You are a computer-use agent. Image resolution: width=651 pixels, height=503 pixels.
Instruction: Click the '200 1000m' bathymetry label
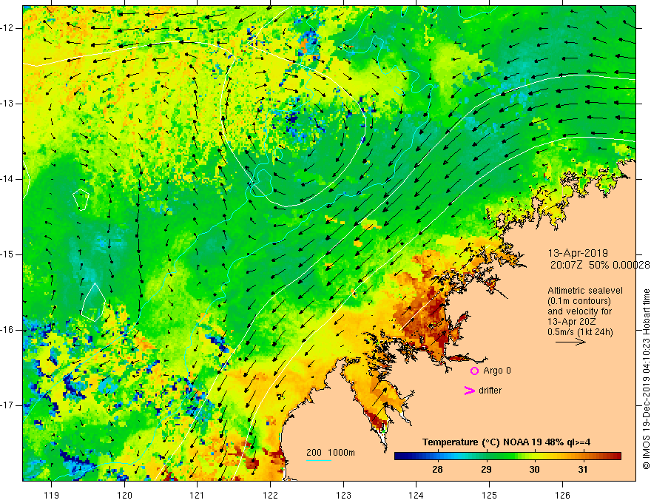(331, 453)
